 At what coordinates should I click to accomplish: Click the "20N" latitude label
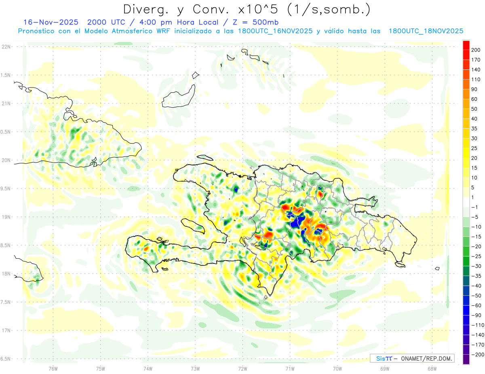pos(6,160)
